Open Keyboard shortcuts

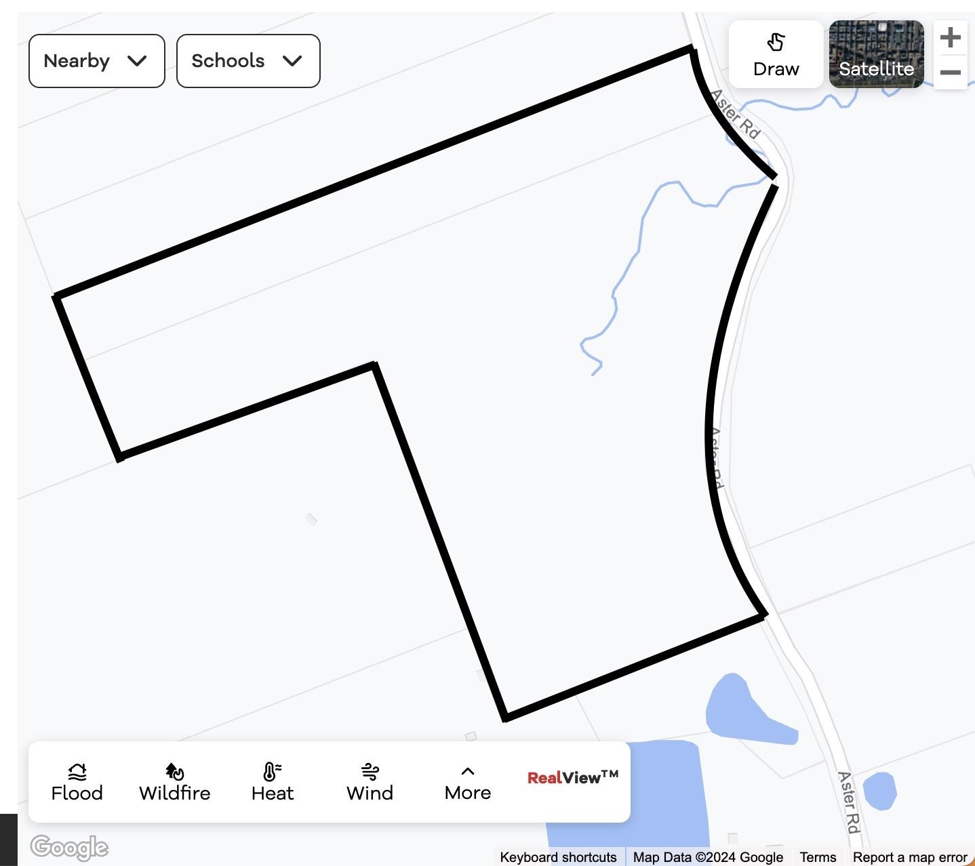[x=558, y=857]
